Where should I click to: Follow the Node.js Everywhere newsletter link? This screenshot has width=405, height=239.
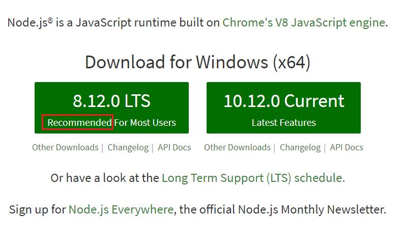[121, 209]
